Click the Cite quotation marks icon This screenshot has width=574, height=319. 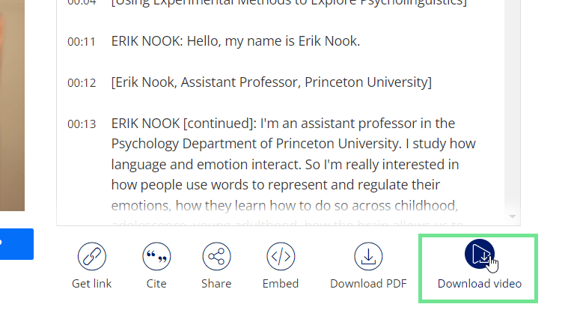tap(156, 257)
